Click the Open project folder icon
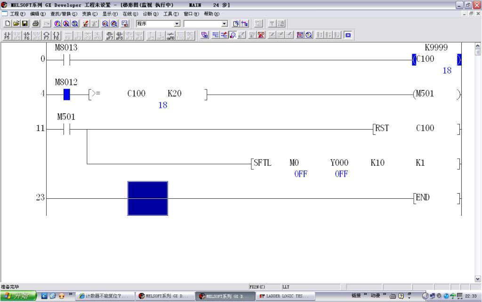Screen dimensions: 482x302 [16, 24]
